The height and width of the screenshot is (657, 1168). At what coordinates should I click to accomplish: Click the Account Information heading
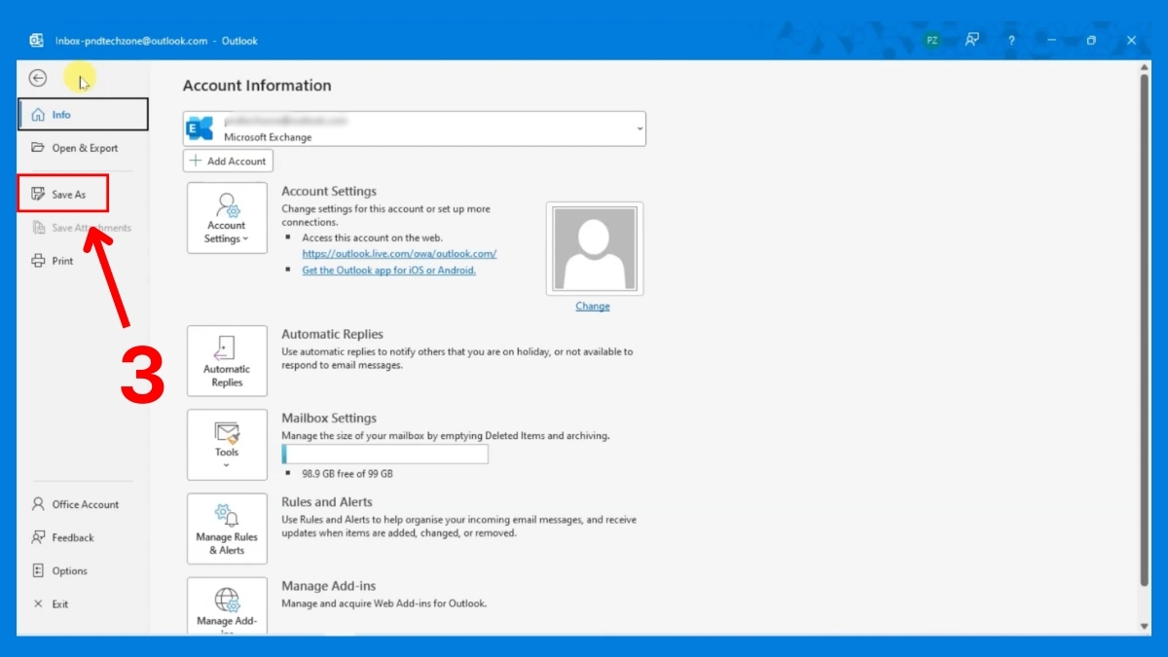pos(257,86)
